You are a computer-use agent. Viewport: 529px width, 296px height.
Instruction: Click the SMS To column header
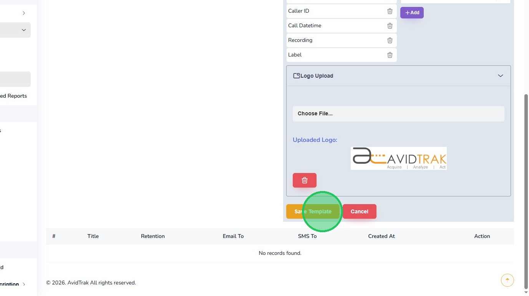[307, 236]
